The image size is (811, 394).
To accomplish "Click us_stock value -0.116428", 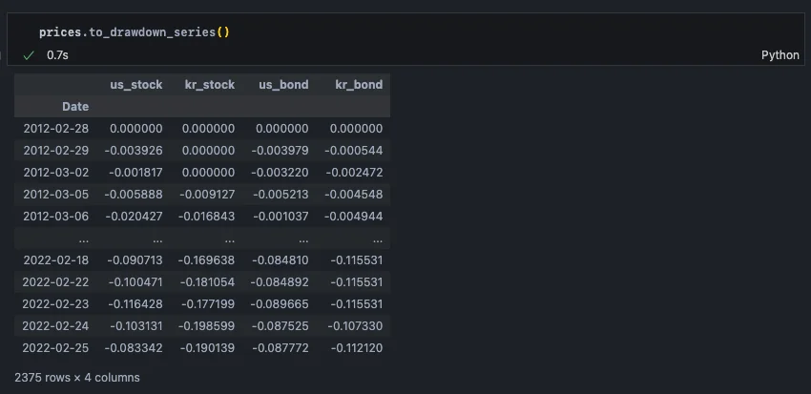I will (x=135, y=304).
